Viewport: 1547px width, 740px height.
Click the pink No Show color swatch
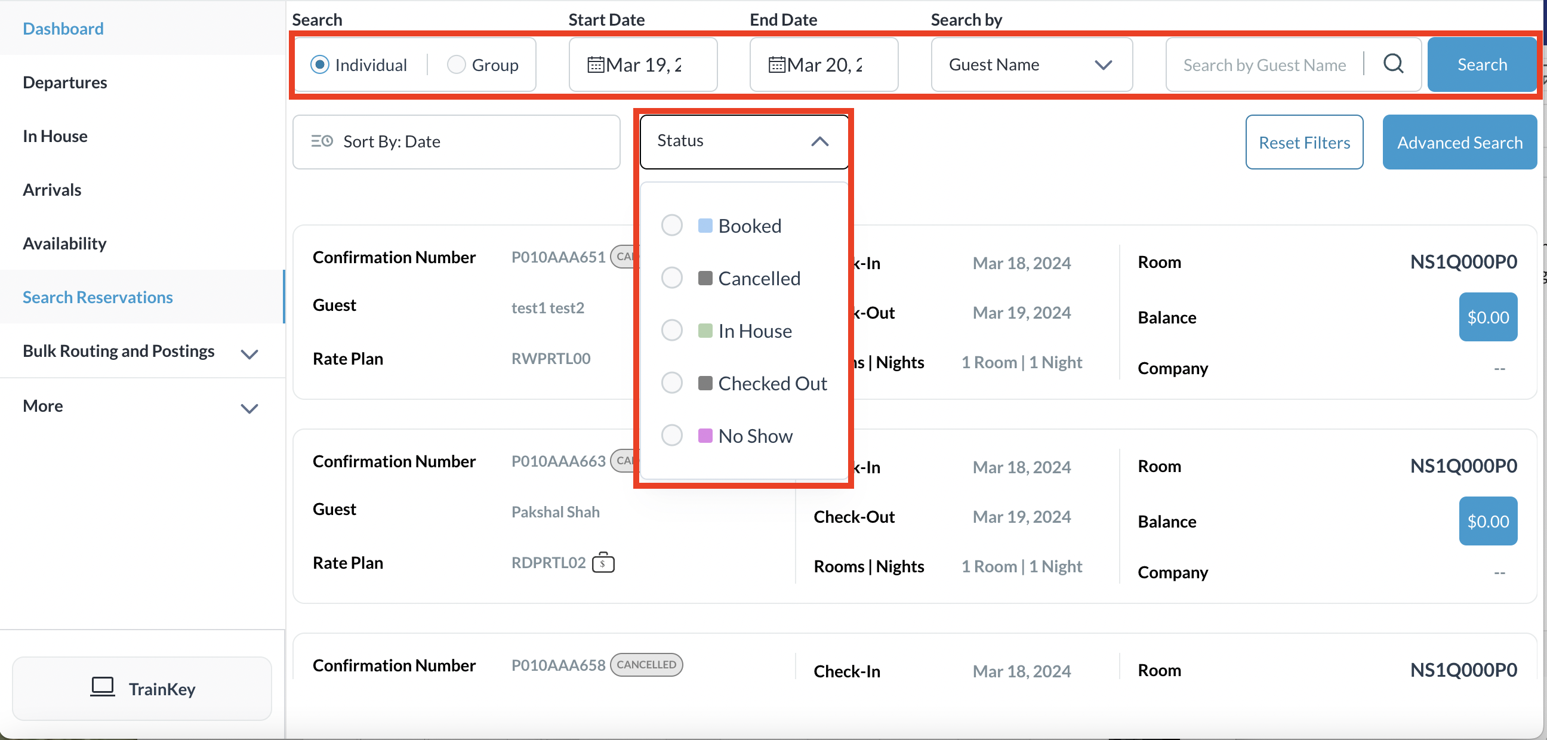[705, 435]
